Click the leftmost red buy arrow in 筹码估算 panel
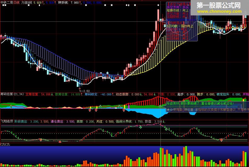This screenshot has height=167, width=249. coord(90,110)
